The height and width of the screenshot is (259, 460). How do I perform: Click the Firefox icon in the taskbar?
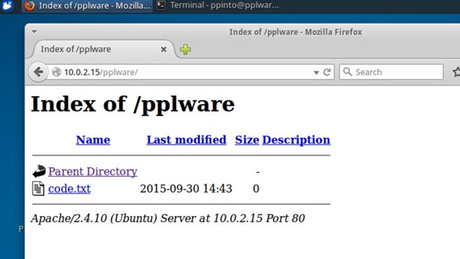(29, 5)
